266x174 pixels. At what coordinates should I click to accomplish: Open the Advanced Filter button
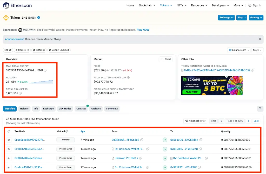195,121
